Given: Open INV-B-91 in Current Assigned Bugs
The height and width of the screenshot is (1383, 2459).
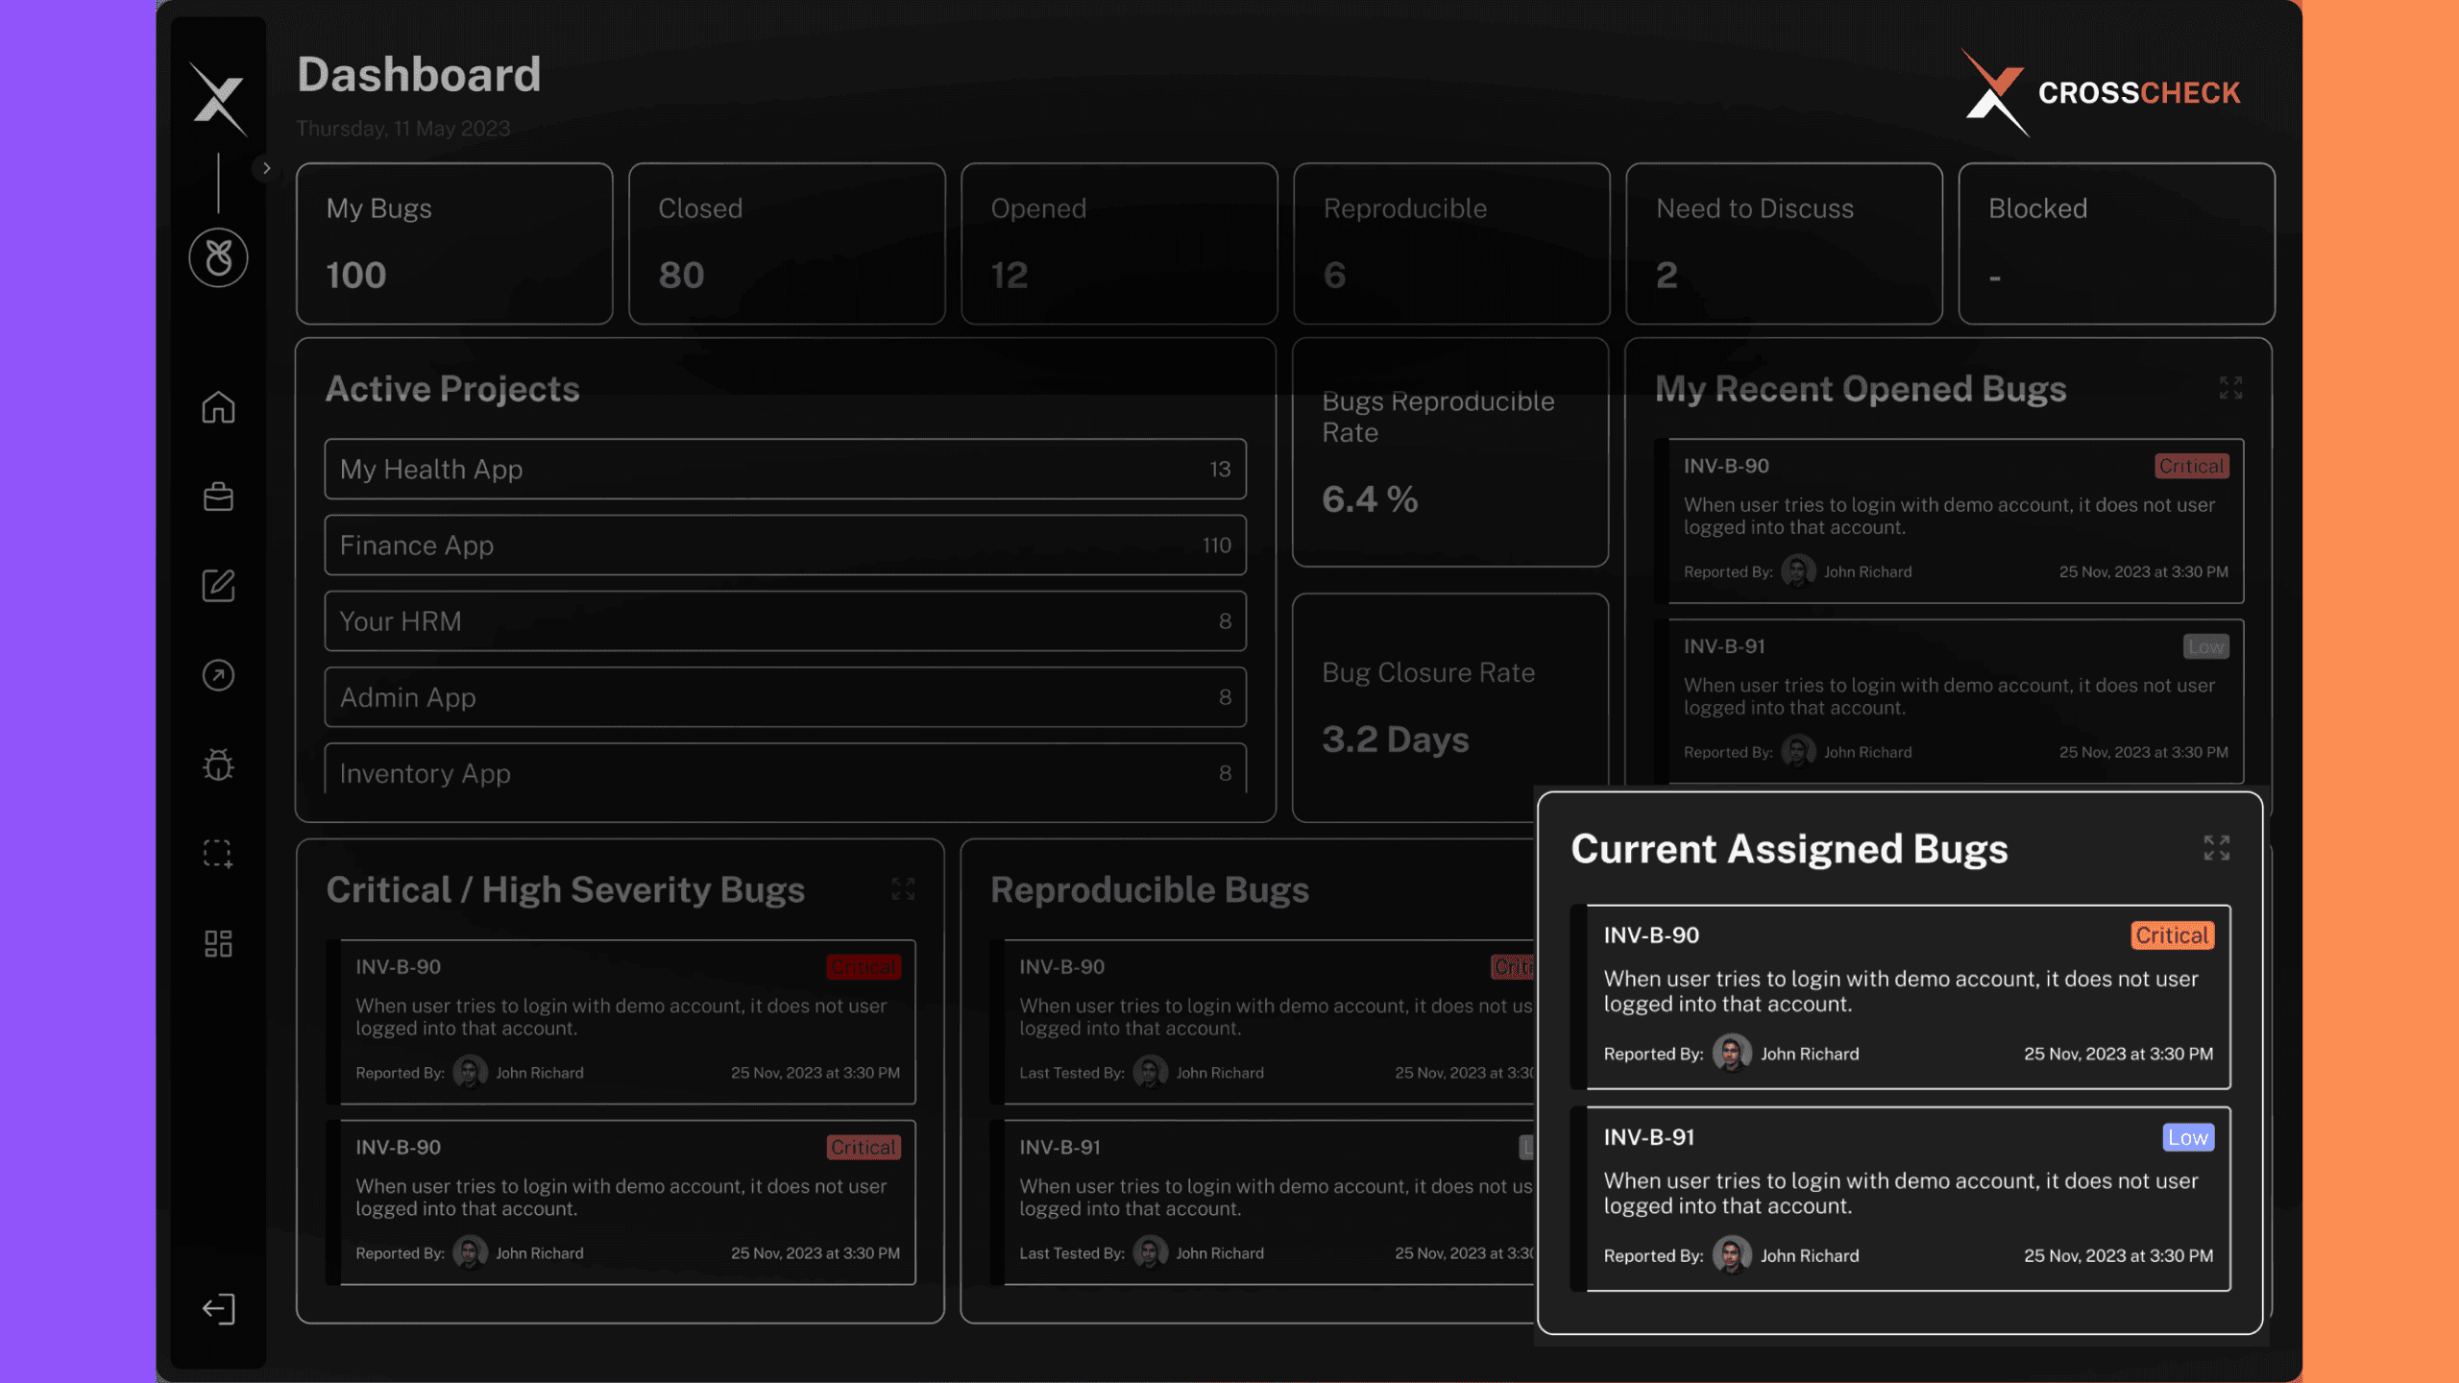Looking at the screenshot, I should click(1900, 1199).
